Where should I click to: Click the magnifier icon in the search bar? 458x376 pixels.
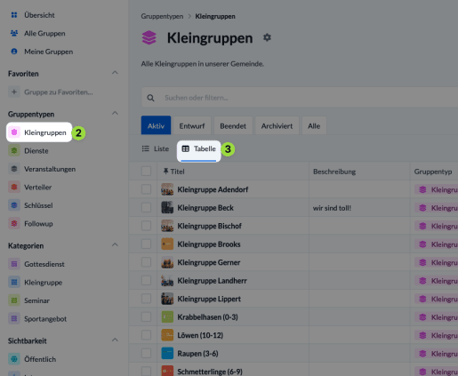150,98
